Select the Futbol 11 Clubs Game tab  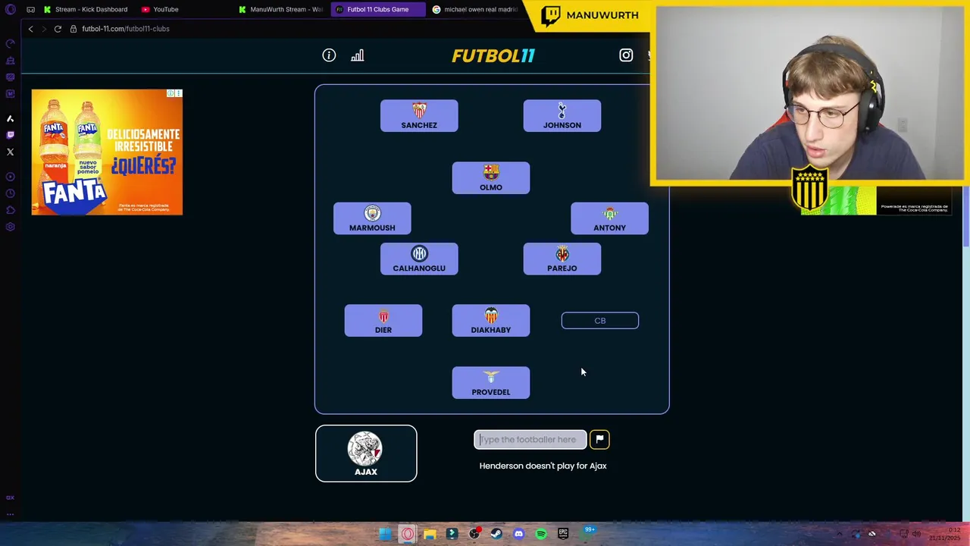coord(378,9)
